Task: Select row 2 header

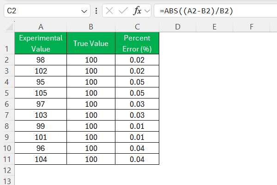Action: click(x=7, y=60)
